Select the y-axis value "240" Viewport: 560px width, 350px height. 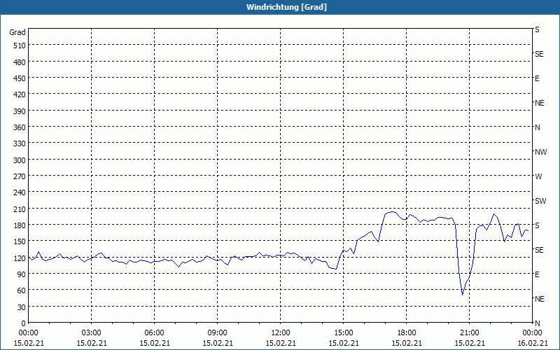point(20,193)
